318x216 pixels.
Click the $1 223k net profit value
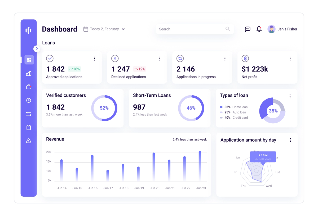[x=255, y=69]
